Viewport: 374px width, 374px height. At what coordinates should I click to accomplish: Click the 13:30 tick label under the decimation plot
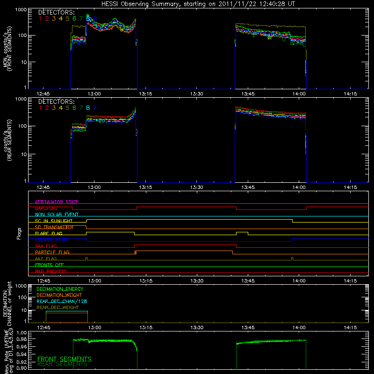pyautogui.click(x=197, y=328)
